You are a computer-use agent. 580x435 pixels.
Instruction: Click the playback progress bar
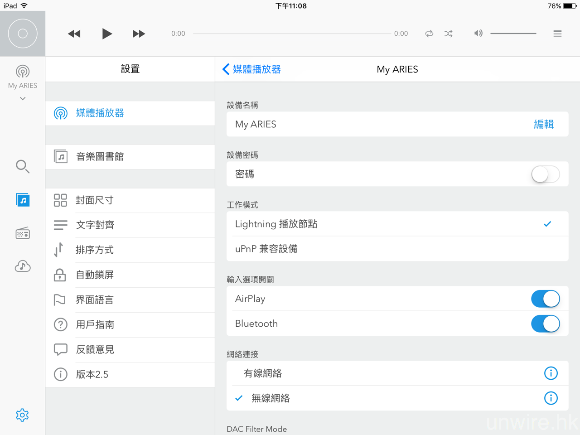(292, 34)
